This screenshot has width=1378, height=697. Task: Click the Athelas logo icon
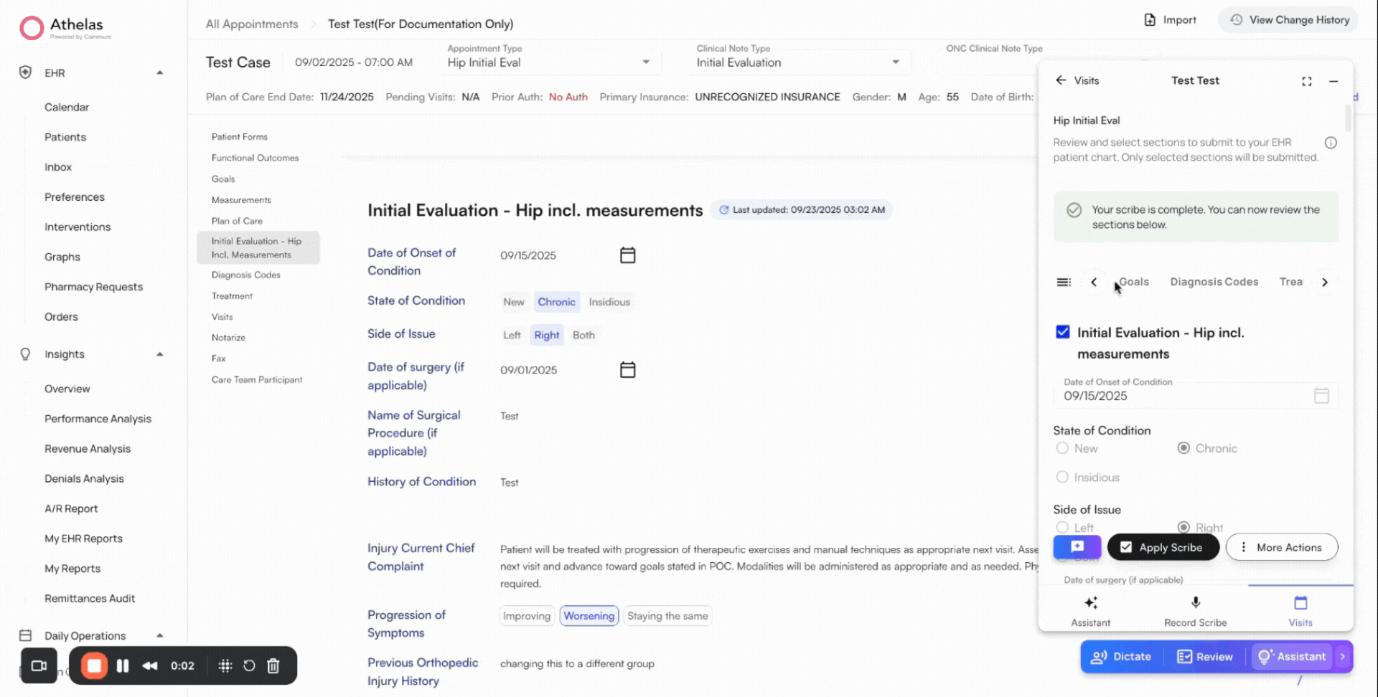32,28
